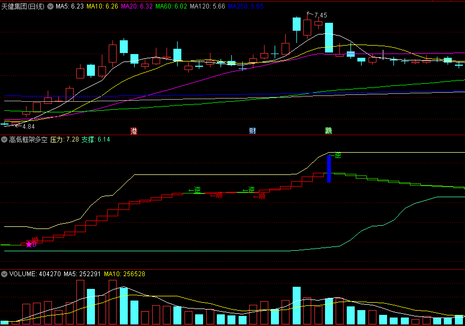Click the 7.45 high price label
The height and width of the screenshot is (326, 465).
tap(321, 15)
